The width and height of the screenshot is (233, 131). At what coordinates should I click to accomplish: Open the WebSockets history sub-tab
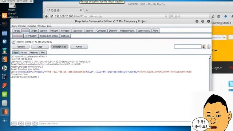point(49,36)
